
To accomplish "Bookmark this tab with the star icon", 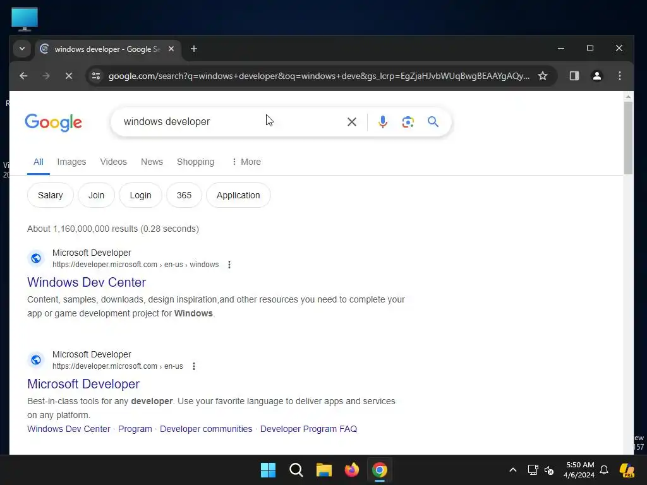I will pos(543,76).
